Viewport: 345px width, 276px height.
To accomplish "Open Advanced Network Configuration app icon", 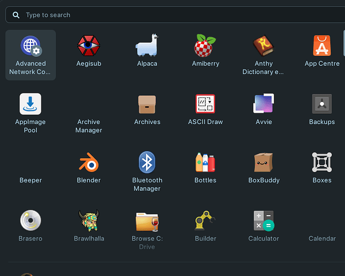I will 31,45.
